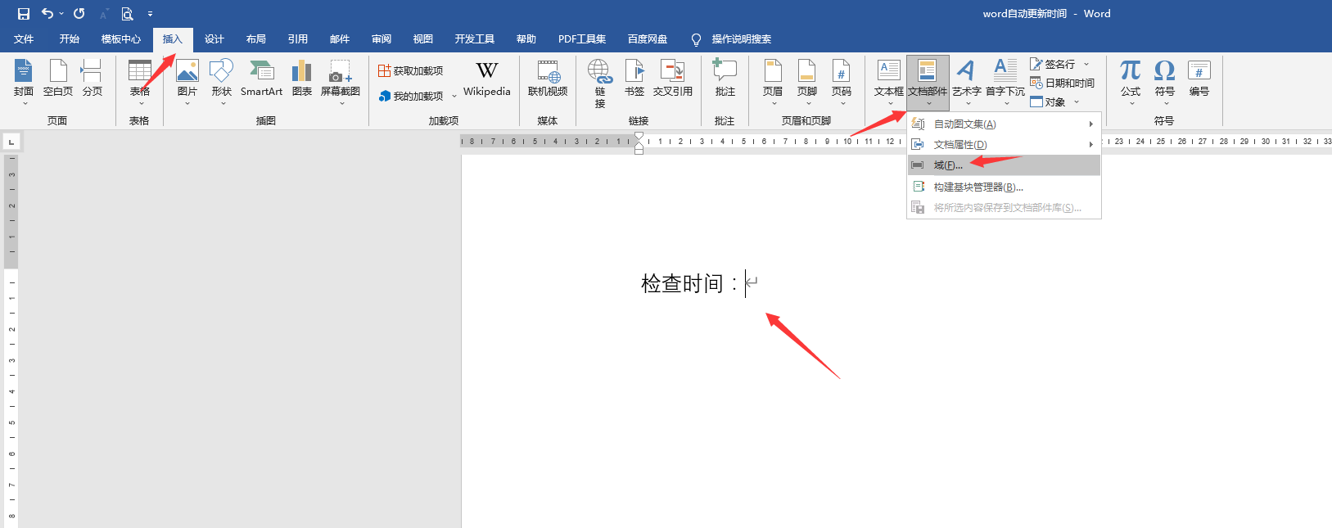The image size is (1332, 528).
Task: Click the SmartArt icon
Action: (261, 79)
